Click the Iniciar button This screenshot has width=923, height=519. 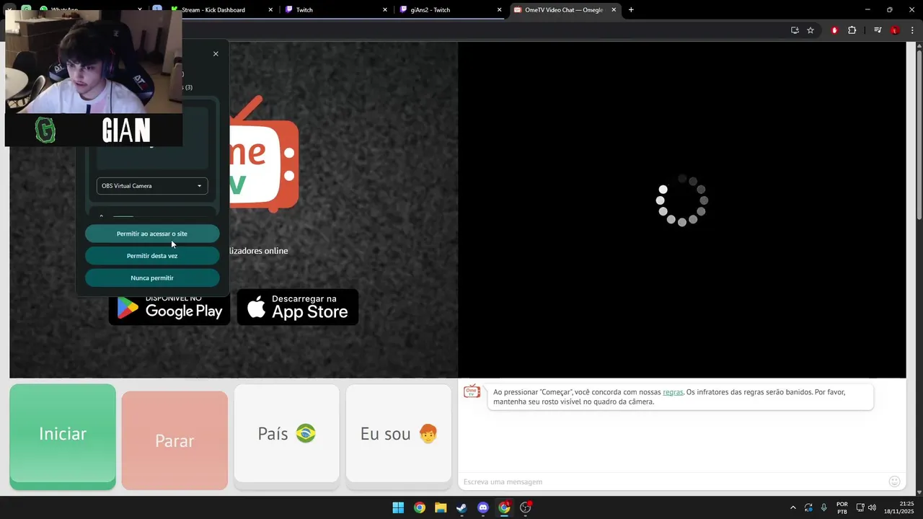click(x=63, y=436)
